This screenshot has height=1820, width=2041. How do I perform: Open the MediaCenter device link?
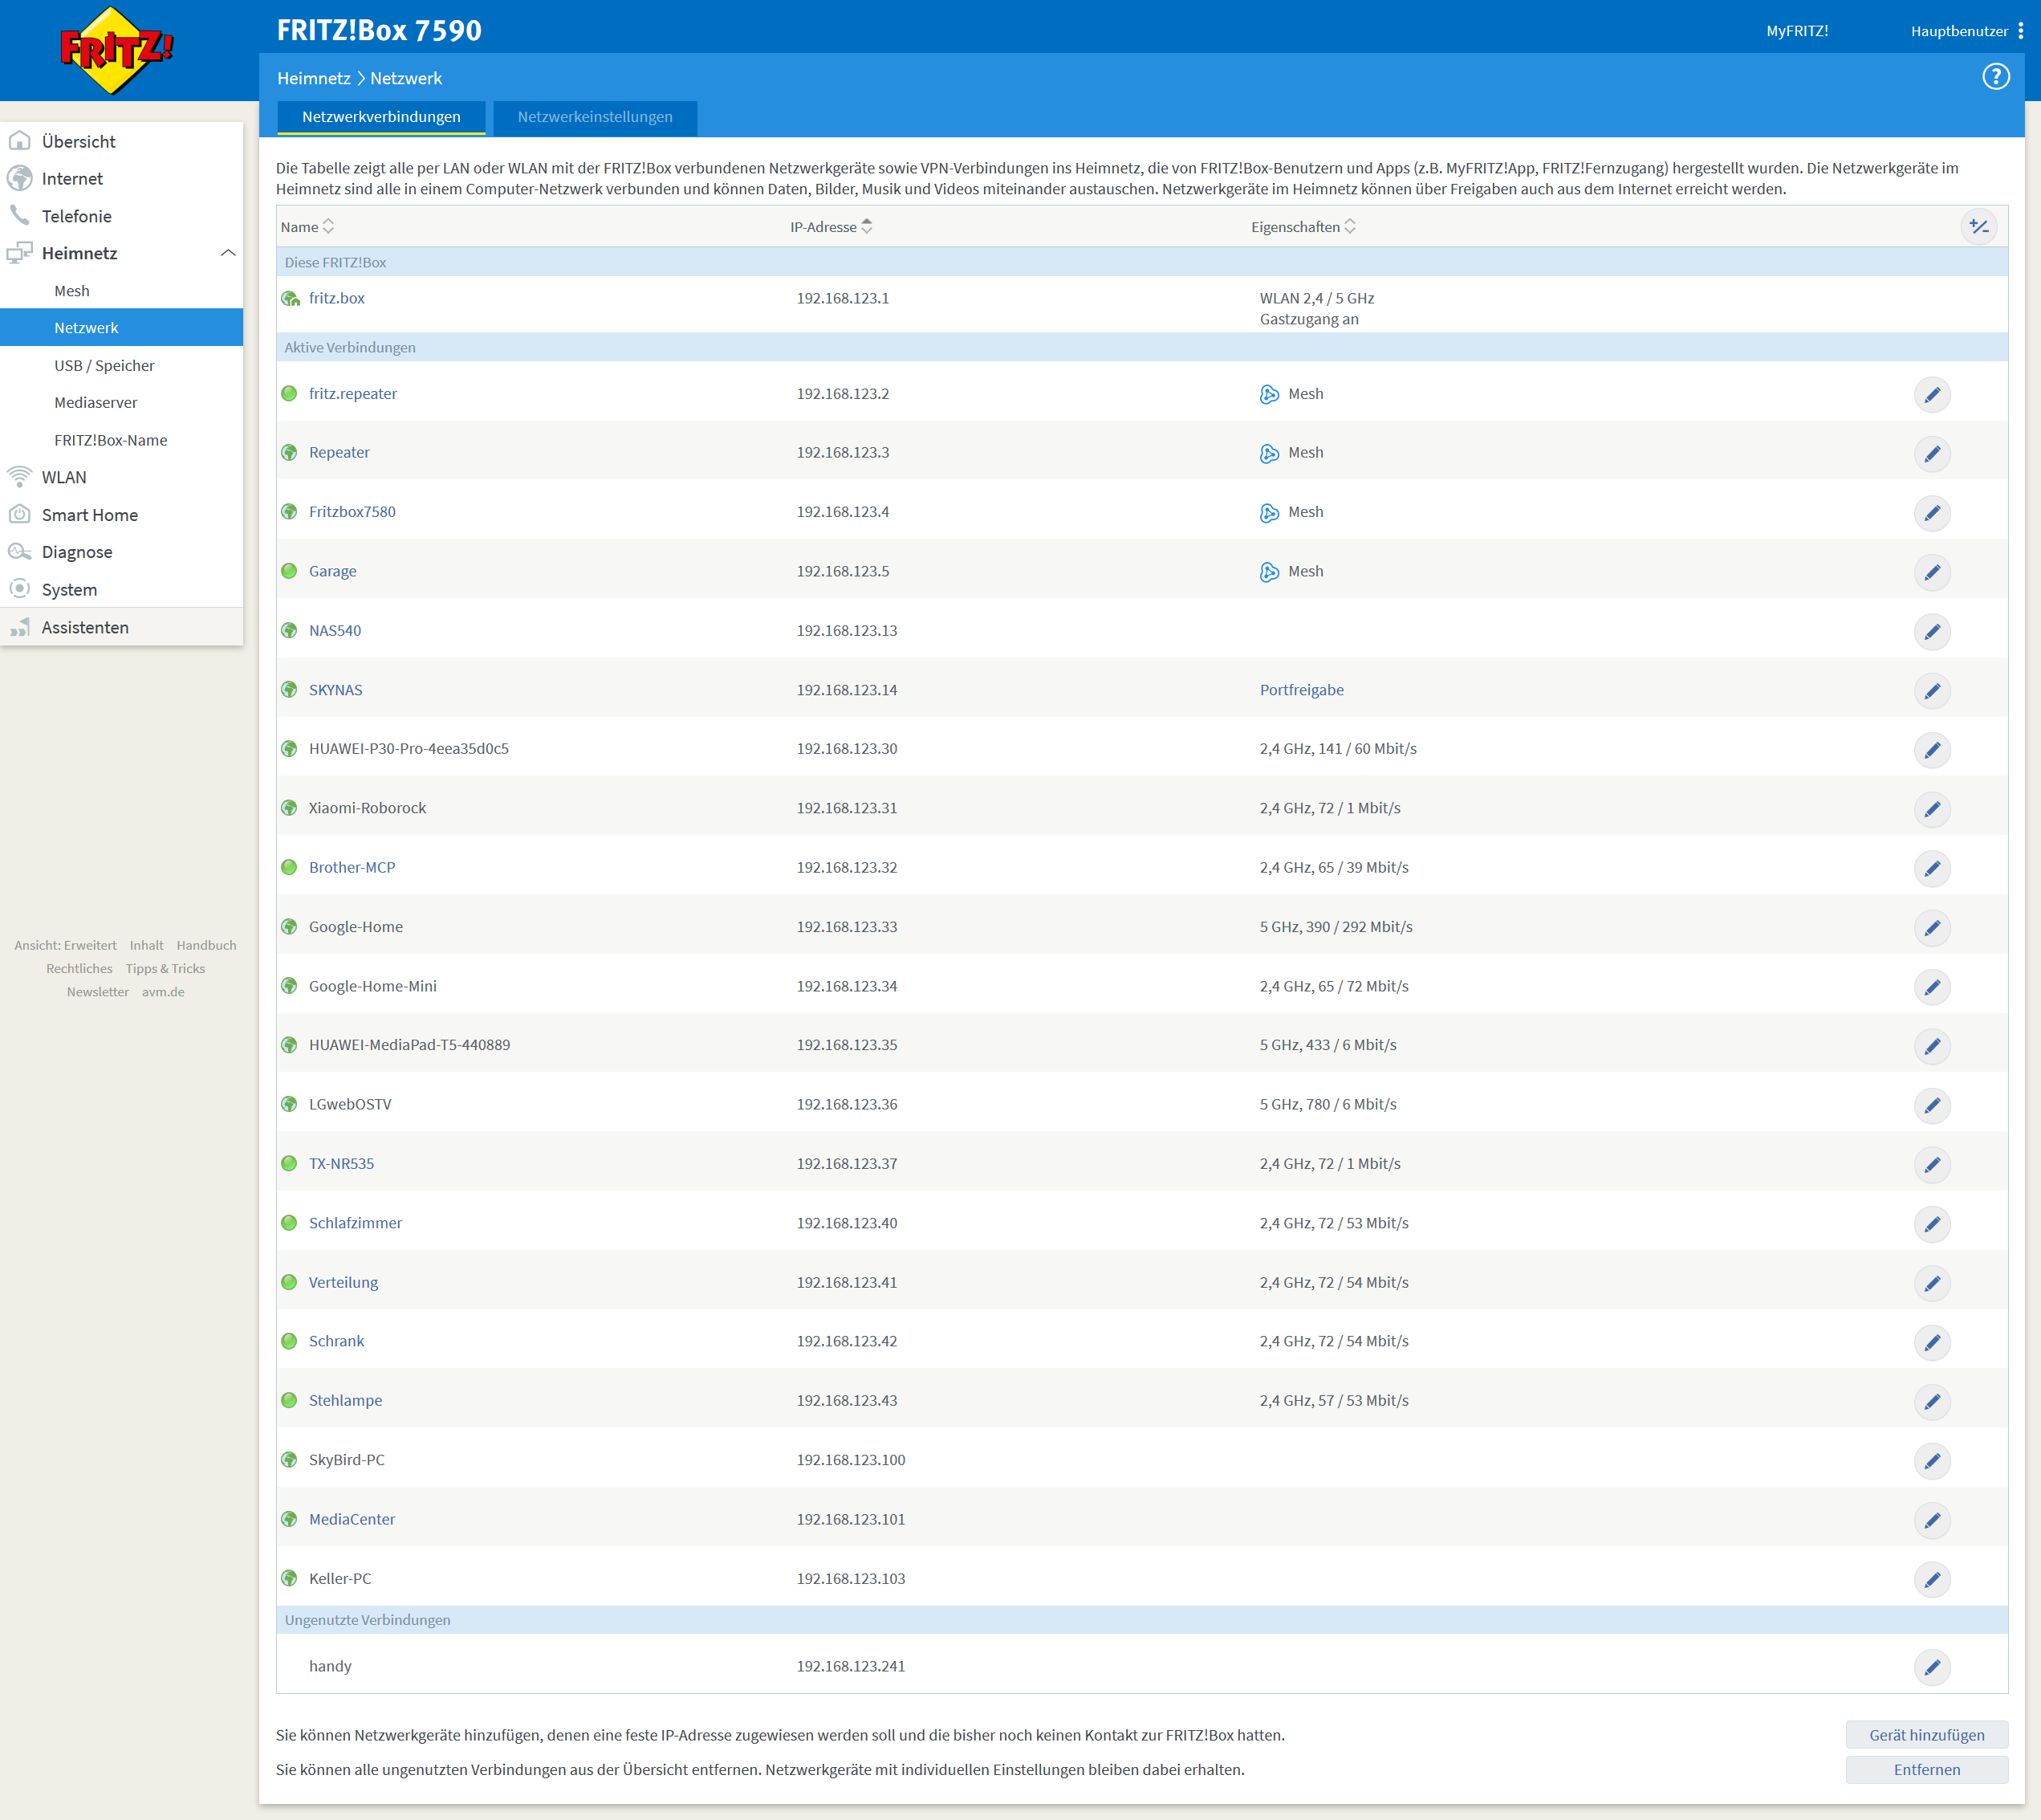[x=352, y=1519]
